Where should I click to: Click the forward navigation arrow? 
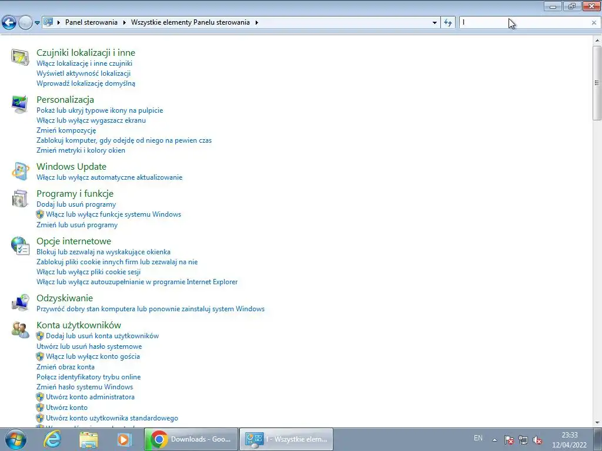(x=25, y=23)
